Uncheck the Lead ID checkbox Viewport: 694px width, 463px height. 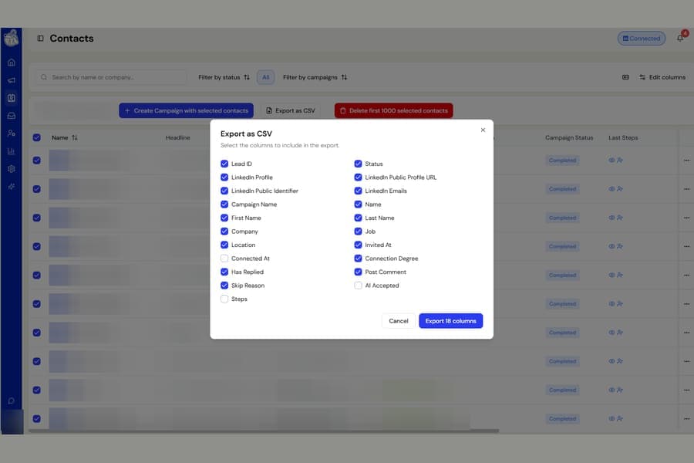click(x=224, y=164)
